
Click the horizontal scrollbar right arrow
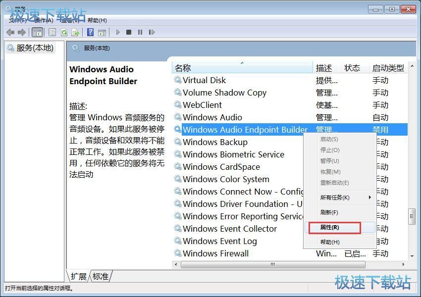pyautogui.click(x=403, y=264)
